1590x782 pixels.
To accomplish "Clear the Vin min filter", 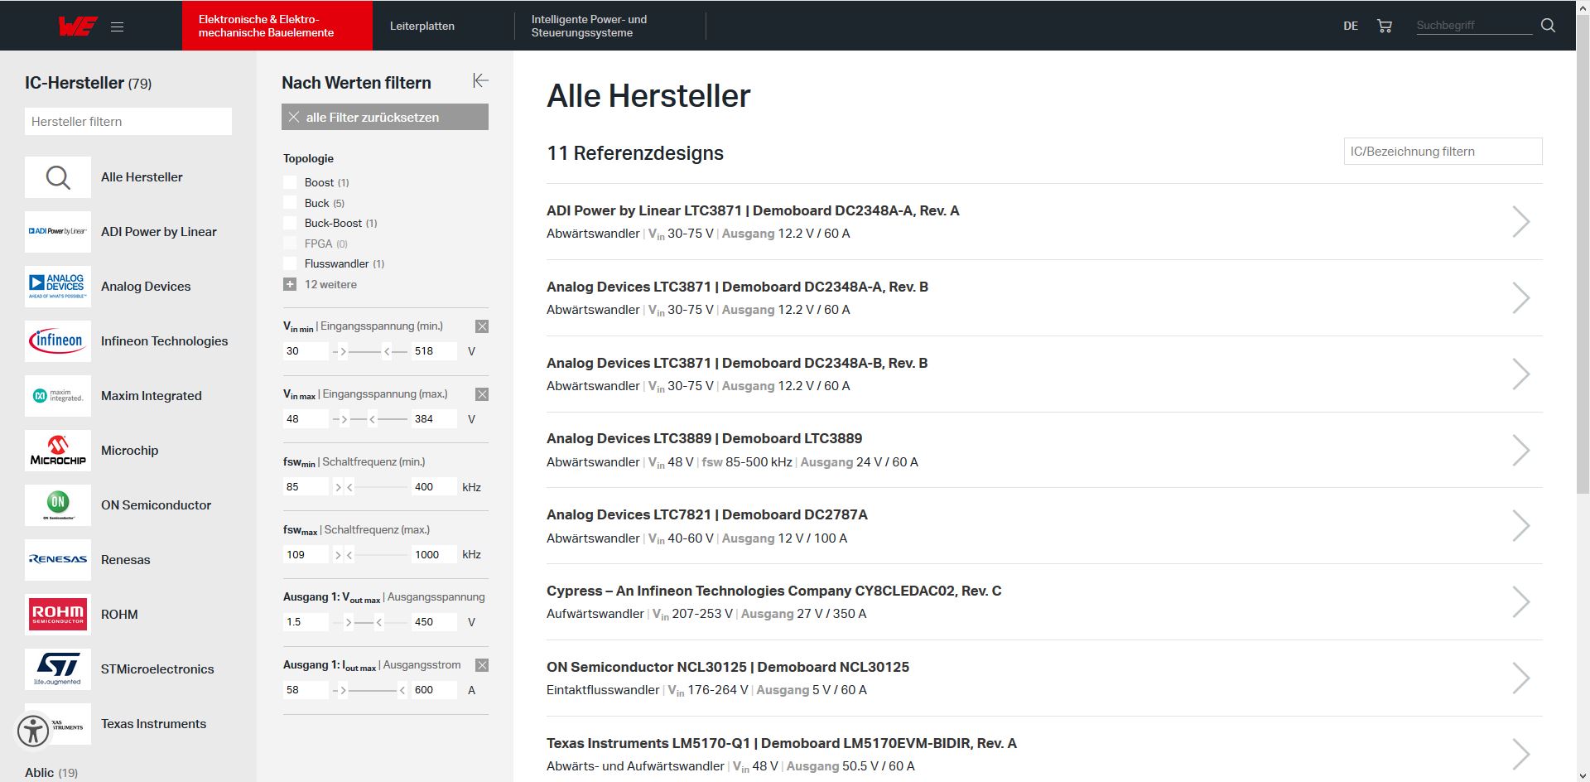I will [x=482, y=326].
